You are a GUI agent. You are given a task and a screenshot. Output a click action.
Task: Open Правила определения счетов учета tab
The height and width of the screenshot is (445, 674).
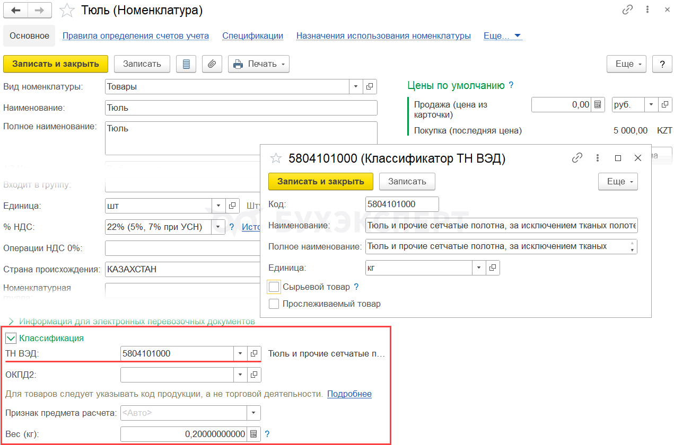(x=136, y=35)
